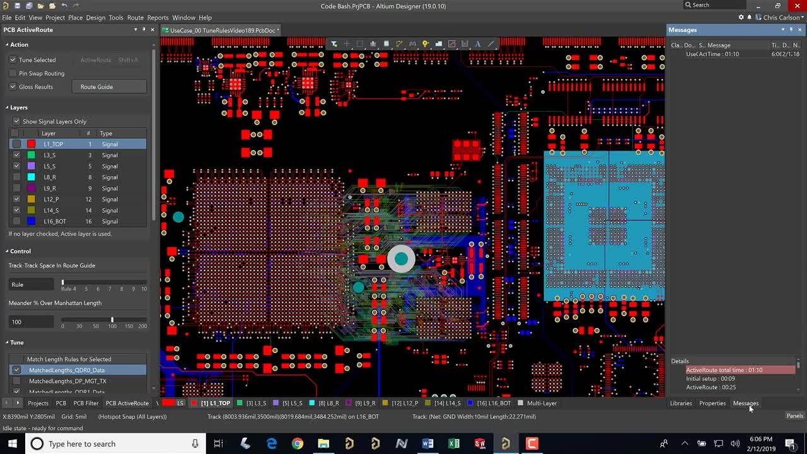Select the interactive routing tool icon
807x454 pixels.
pos(399,44)
